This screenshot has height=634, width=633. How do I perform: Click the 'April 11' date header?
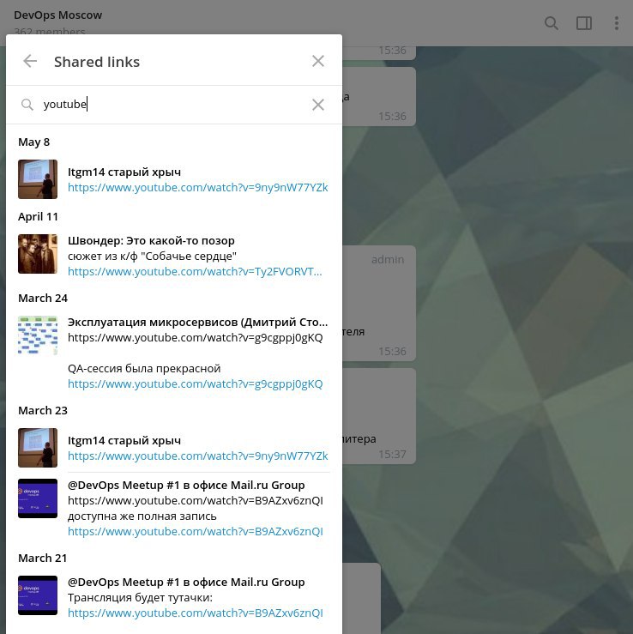(x=38, y=217)
